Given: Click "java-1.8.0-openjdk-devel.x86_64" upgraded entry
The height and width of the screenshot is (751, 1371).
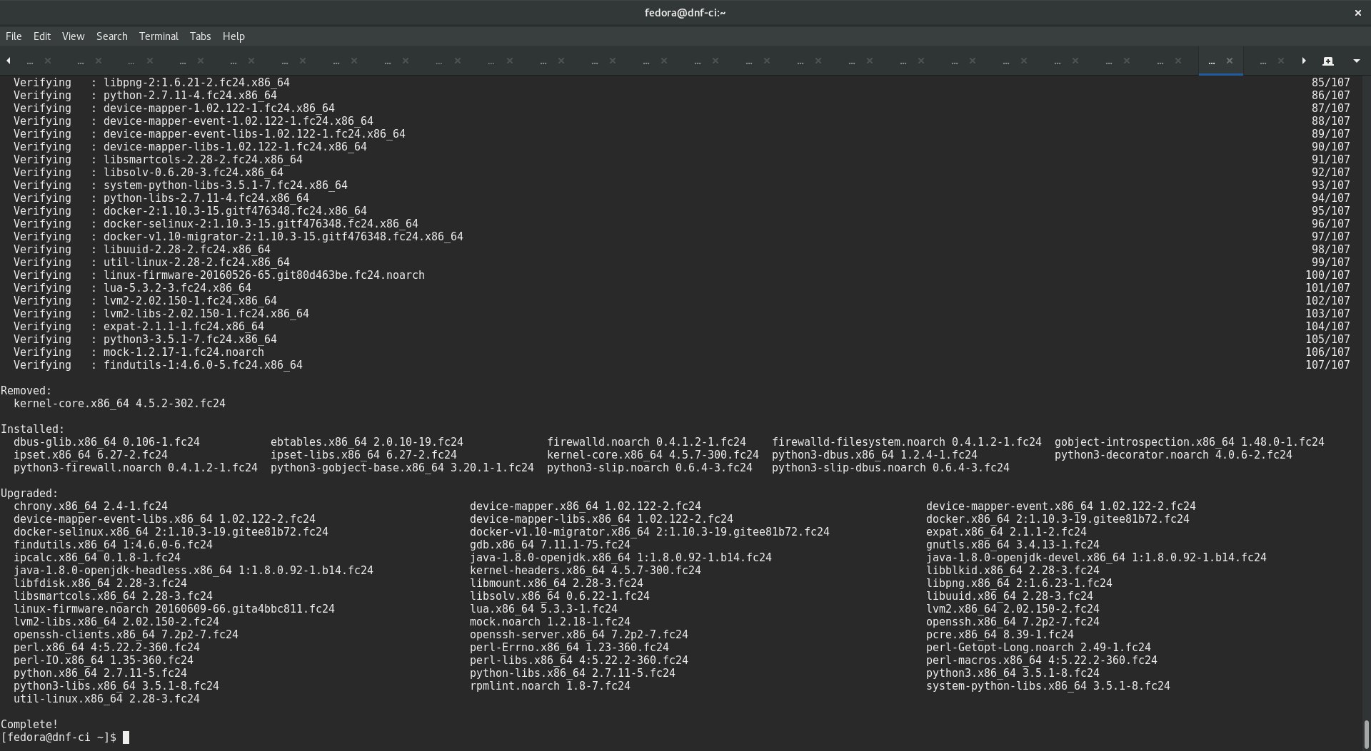Looking at the screenshot, I should (x=1096, y=558).
